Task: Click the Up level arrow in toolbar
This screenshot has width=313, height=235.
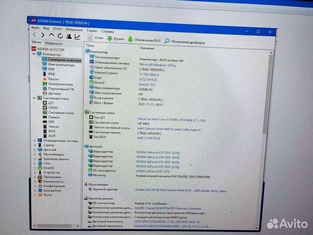Action: click(51, 35)
